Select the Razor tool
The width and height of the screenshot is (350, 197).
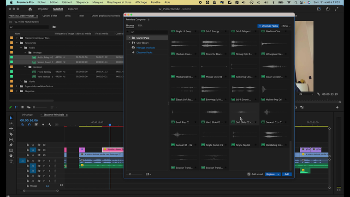[x=11, y=134]
